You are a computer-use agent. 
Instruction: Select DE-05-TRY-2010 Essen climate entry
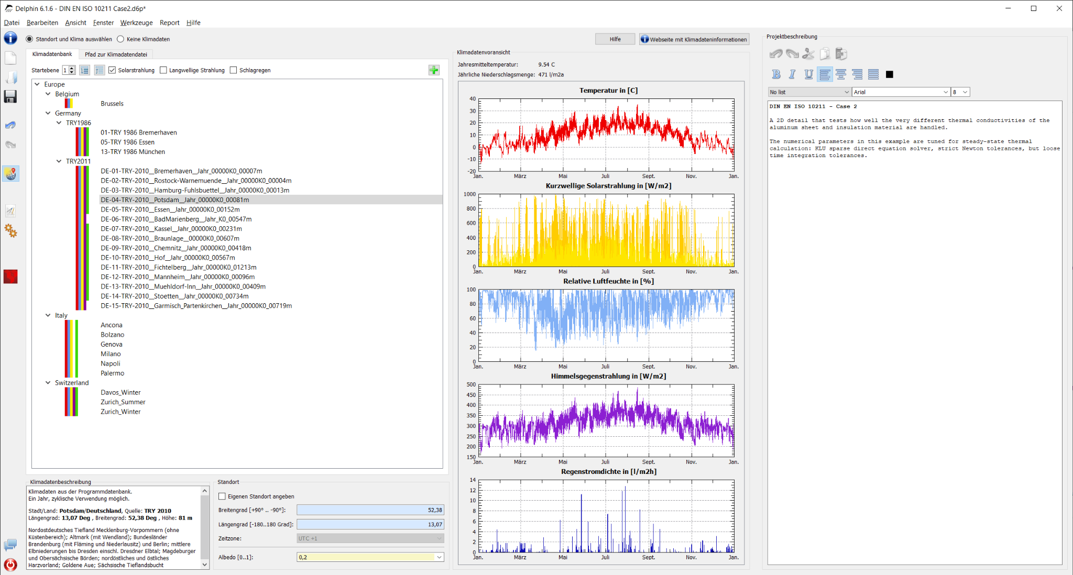[170, 209]
